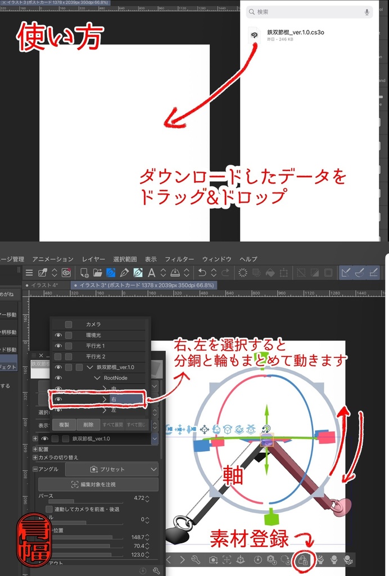389x576 pixels.
Task: Click the Scale/Rotate transform icon
Action: [284, 273]
